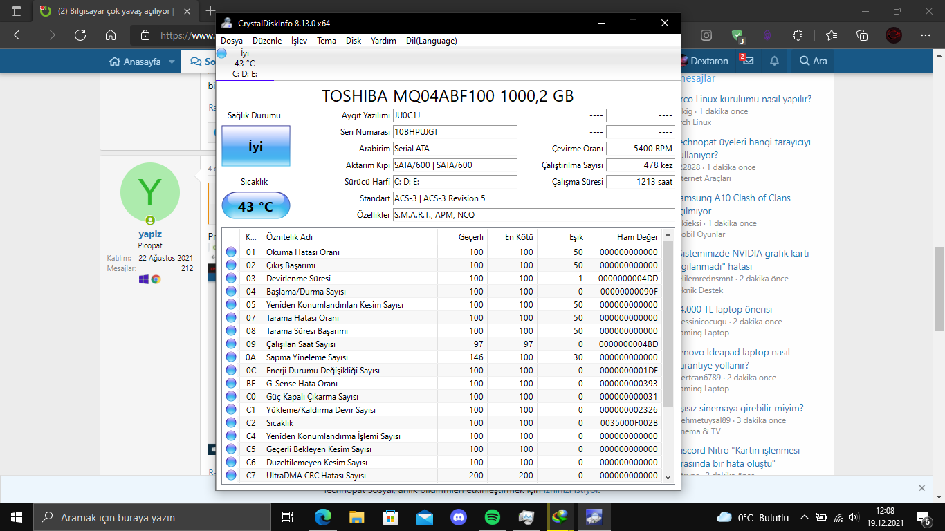Click the status orb of Devirlenme Süresi

pyautogui.click(x=231, y=279)
